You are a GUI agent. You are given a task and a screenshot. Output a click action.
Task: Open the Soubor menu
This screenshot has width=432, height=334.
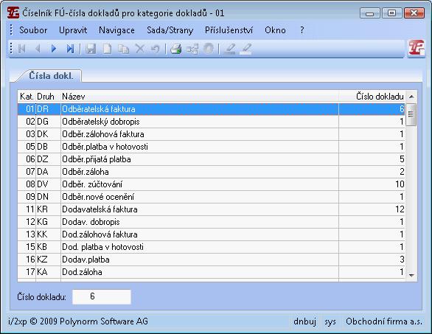tap(33, 30)
